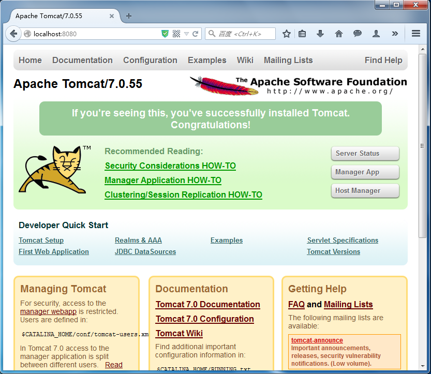Open Manager Application HOW-TO link
The width and height of the screenshot is (431, 374).
pos(163,180)
